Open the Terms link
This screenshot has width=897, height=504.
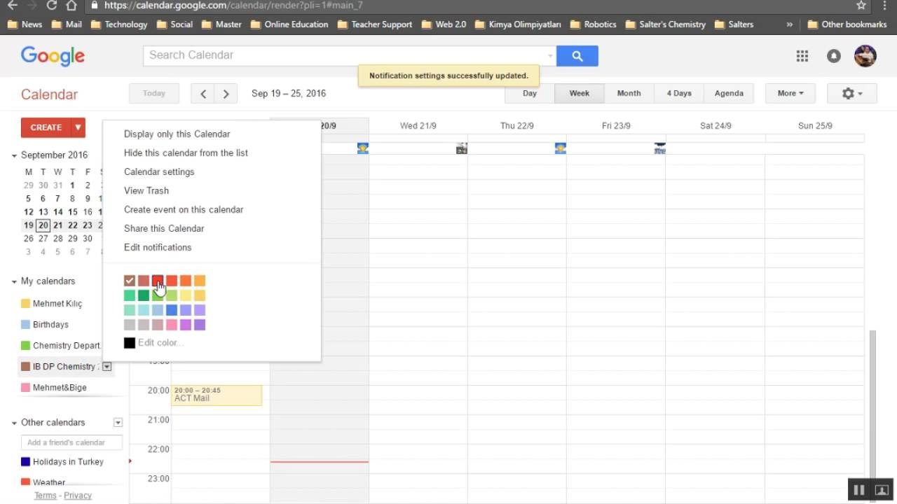[x=45, y=495]
